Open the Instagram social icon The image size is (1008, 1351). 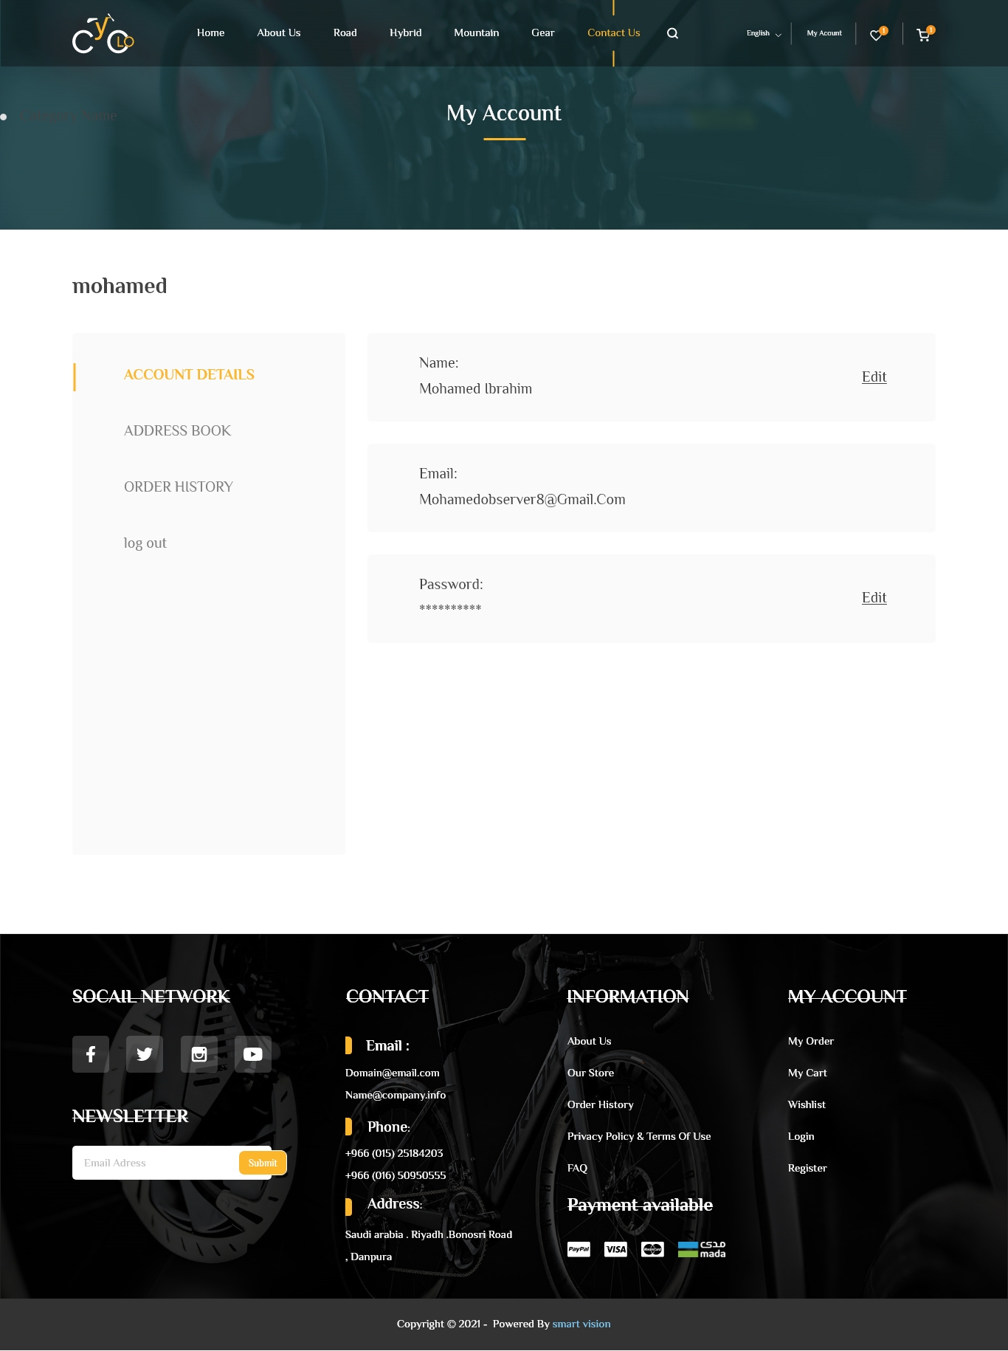point(199,1054)
